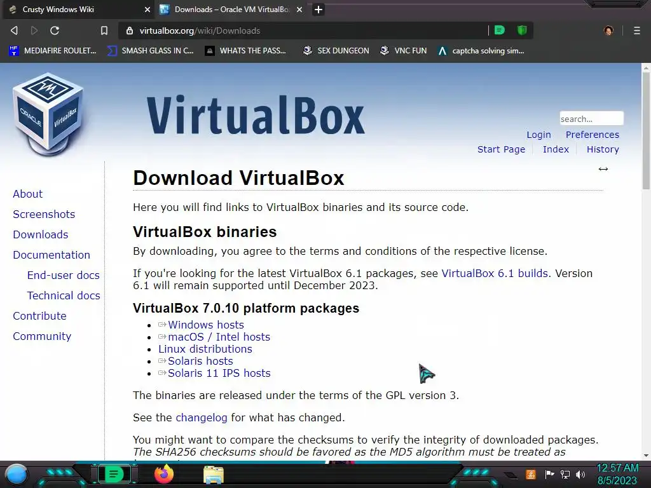This screenshot has height=488, width=651.
Task: Open File Explorer from the taskbar
Action: click(214, 475)
